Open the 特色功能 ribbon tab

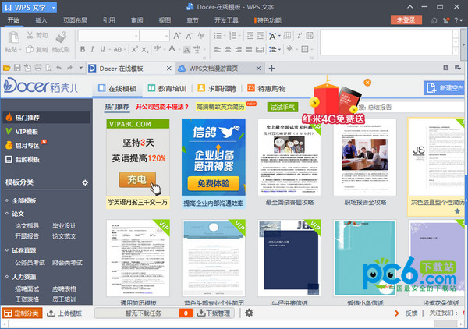pyautogui.click(x=268, y=20)
